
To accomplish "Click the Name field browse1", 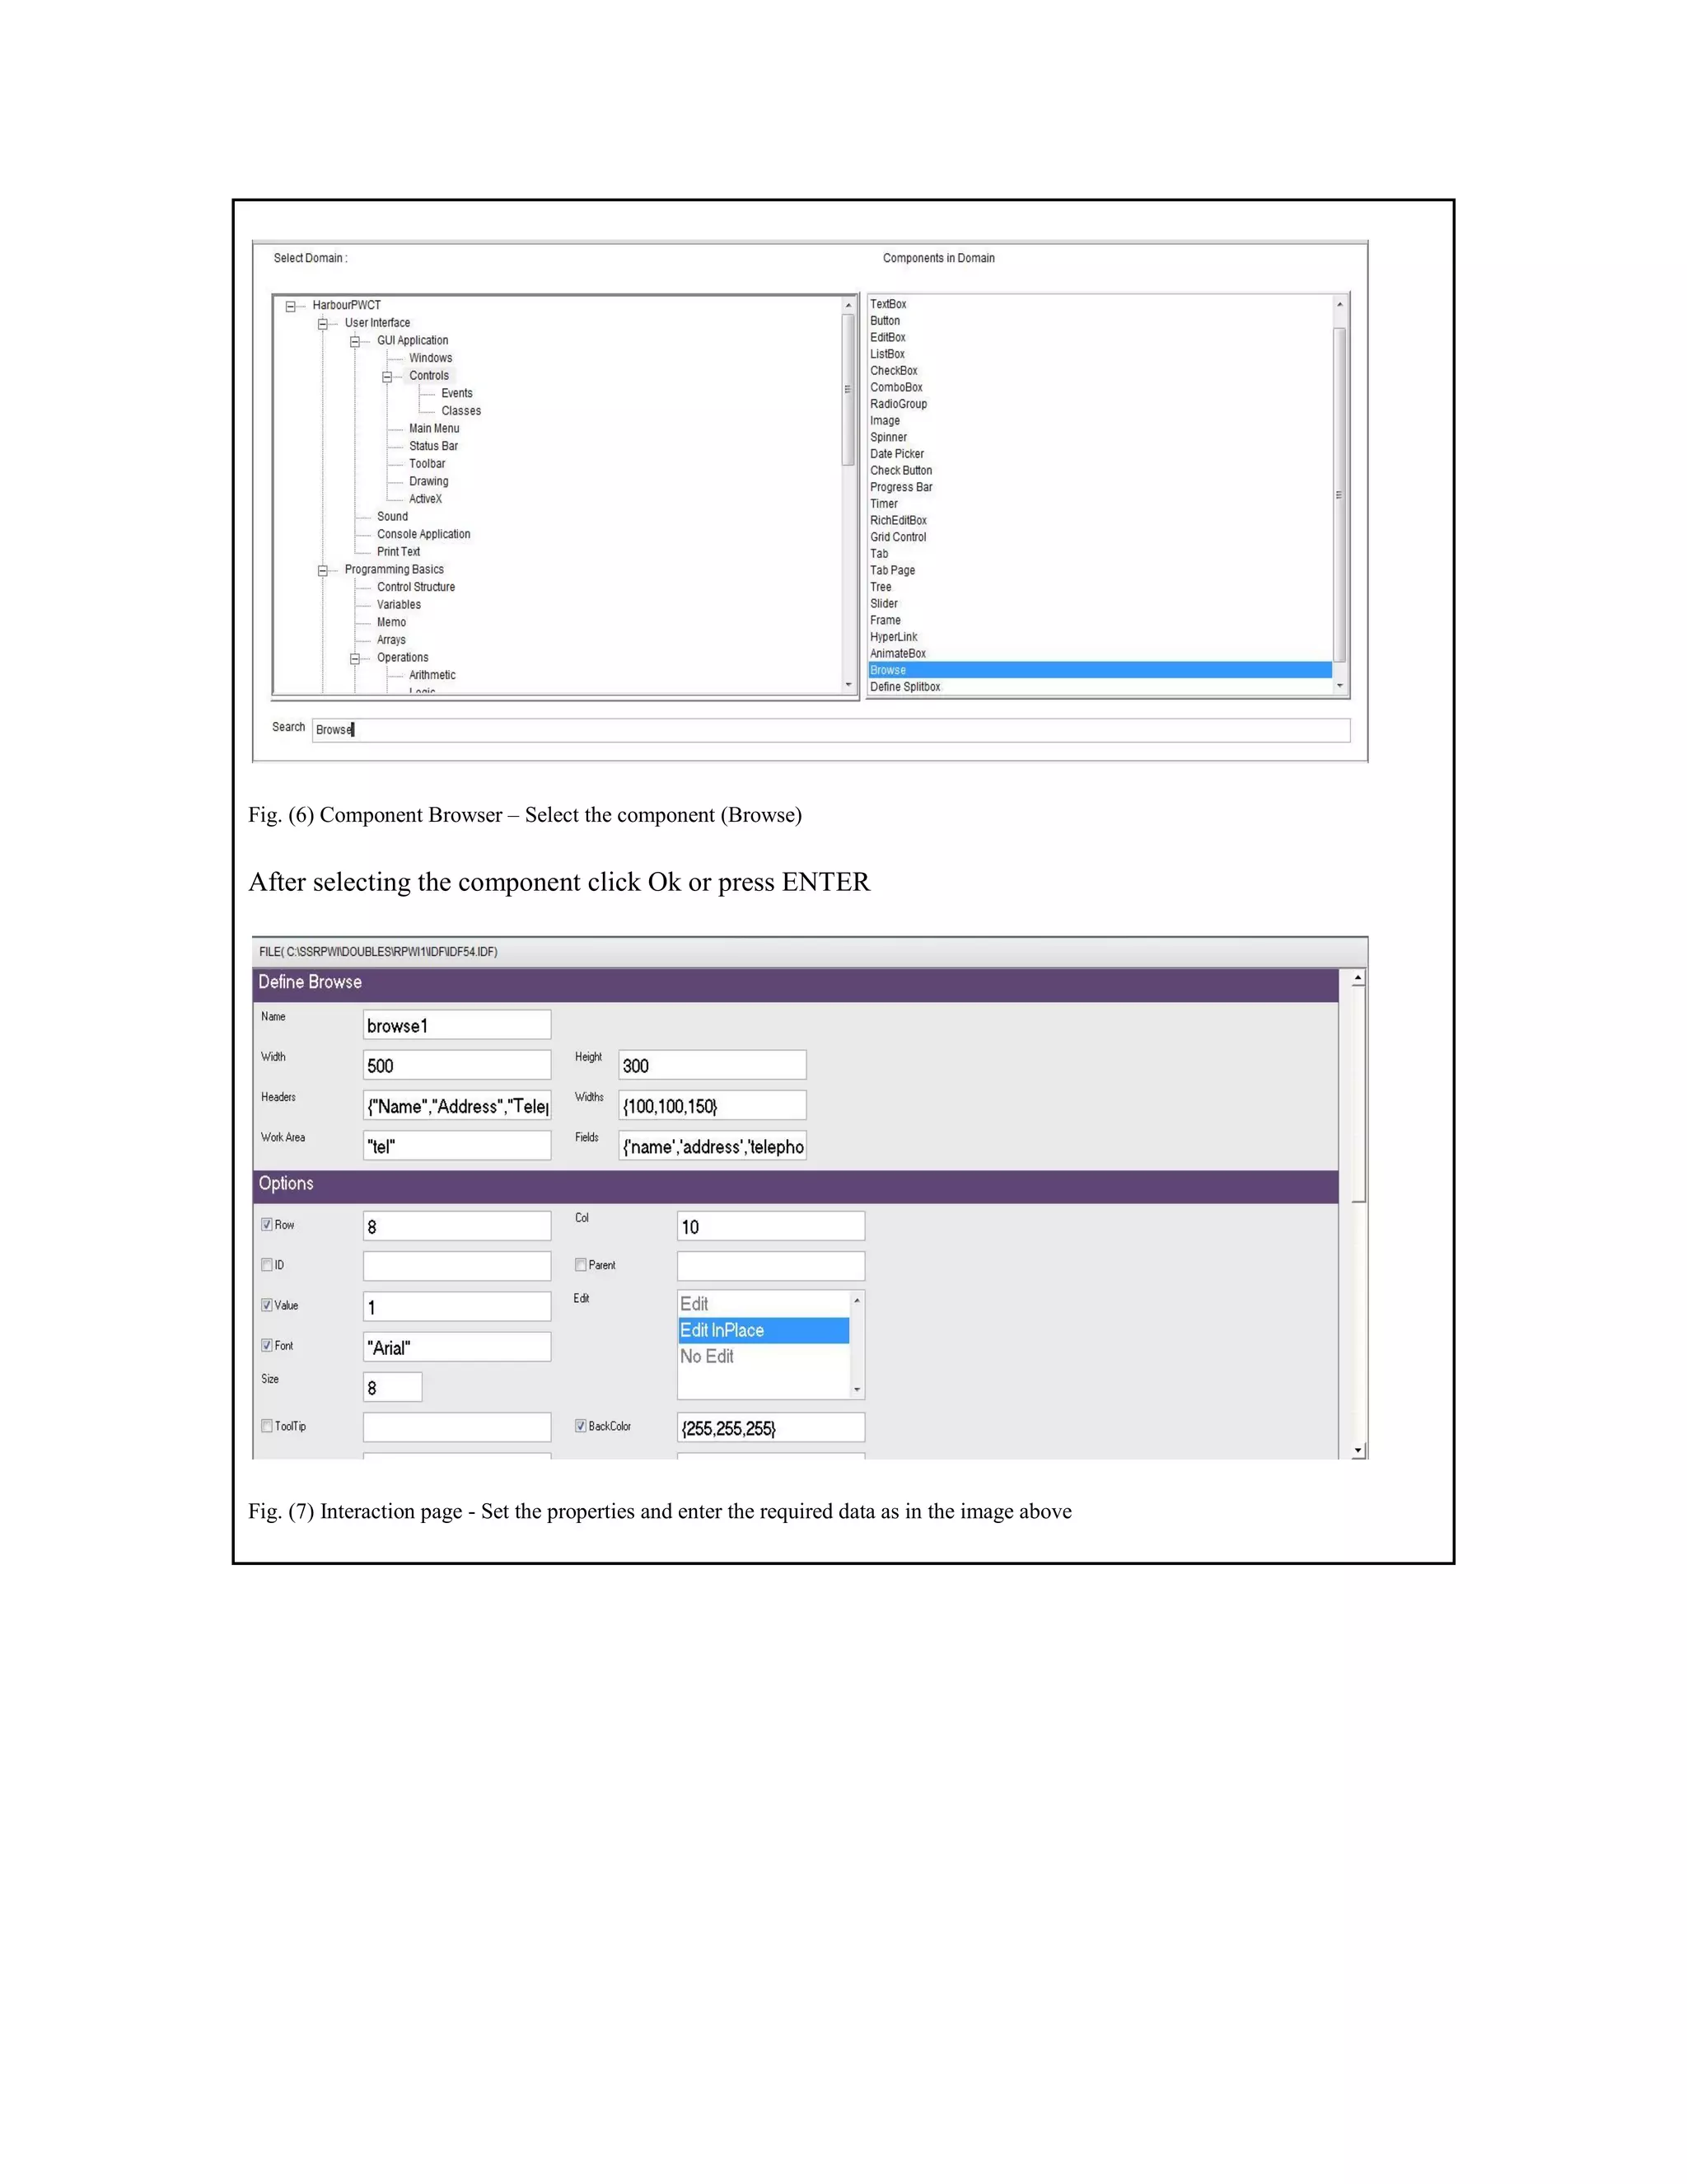I will [456, 1025].
